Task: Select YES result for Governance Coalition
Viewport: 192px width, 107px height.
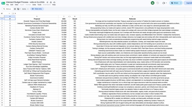Action: click(75, 78)
